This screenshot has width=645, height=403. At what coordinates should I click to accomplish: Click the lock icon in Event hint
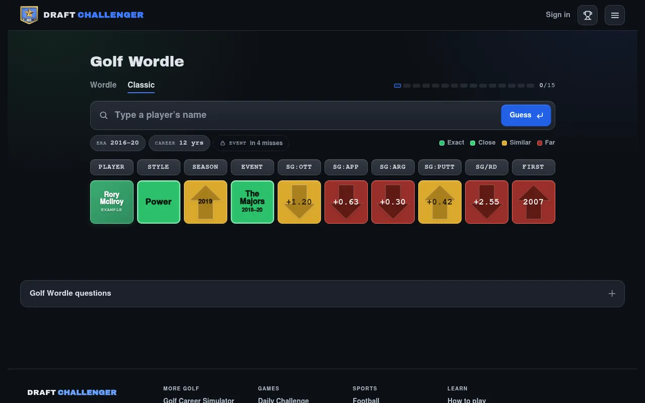tap(223, 143)
